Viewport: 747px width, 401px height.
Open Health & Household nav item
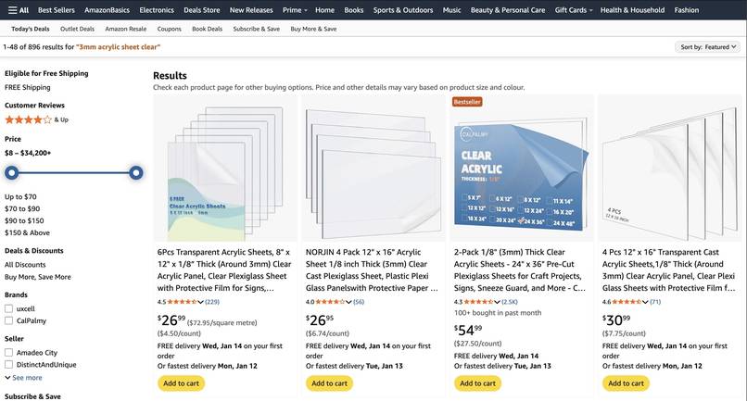[632, 10]
